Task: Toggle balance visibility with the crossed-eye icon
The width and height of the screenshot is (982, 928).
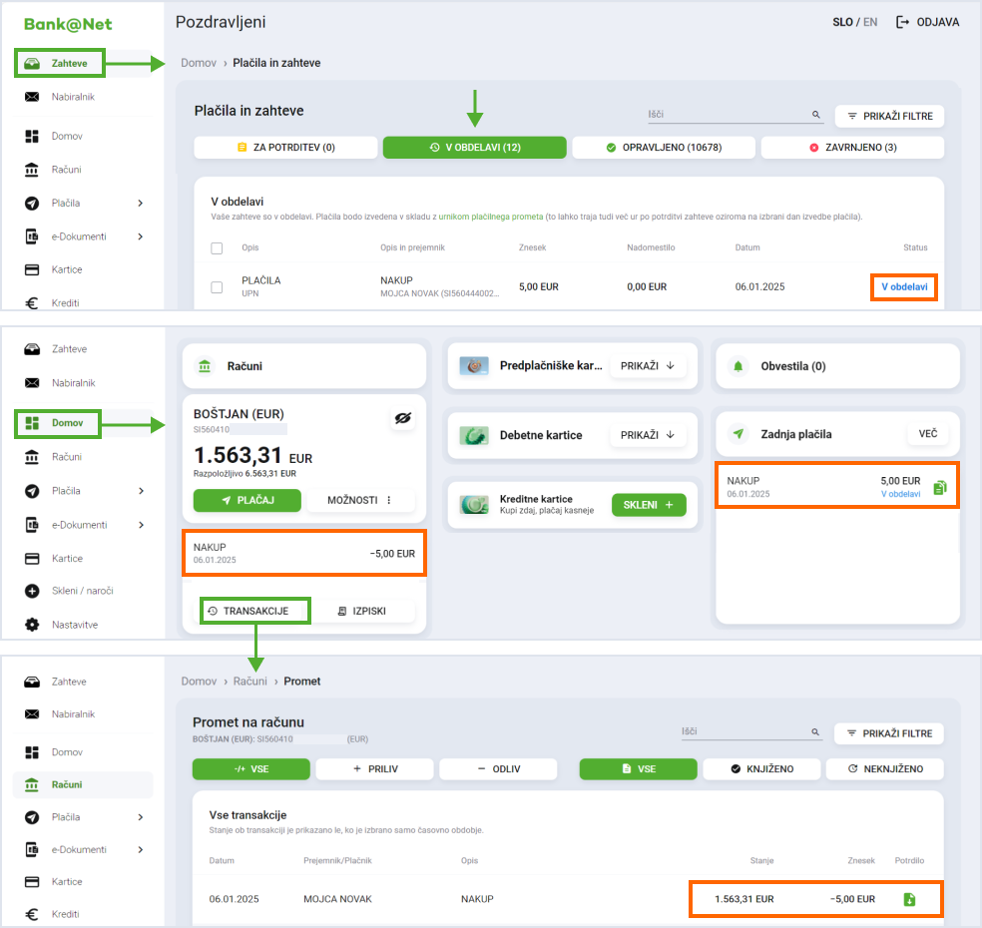Action: tap(403, 421)
